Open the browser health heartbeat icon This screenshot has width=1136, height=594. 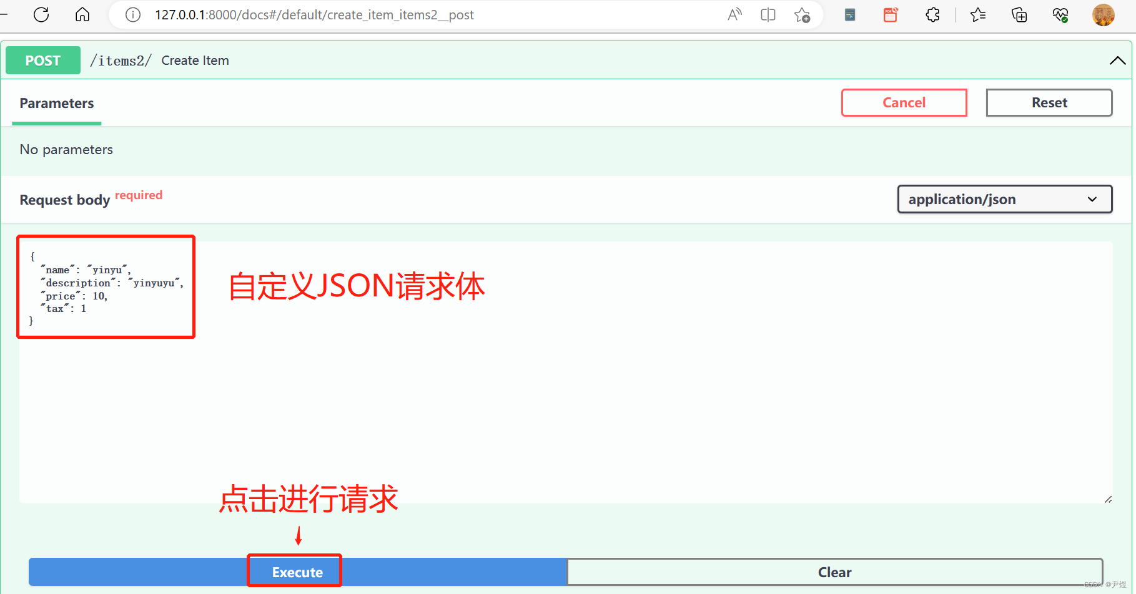coord(1060,14)
